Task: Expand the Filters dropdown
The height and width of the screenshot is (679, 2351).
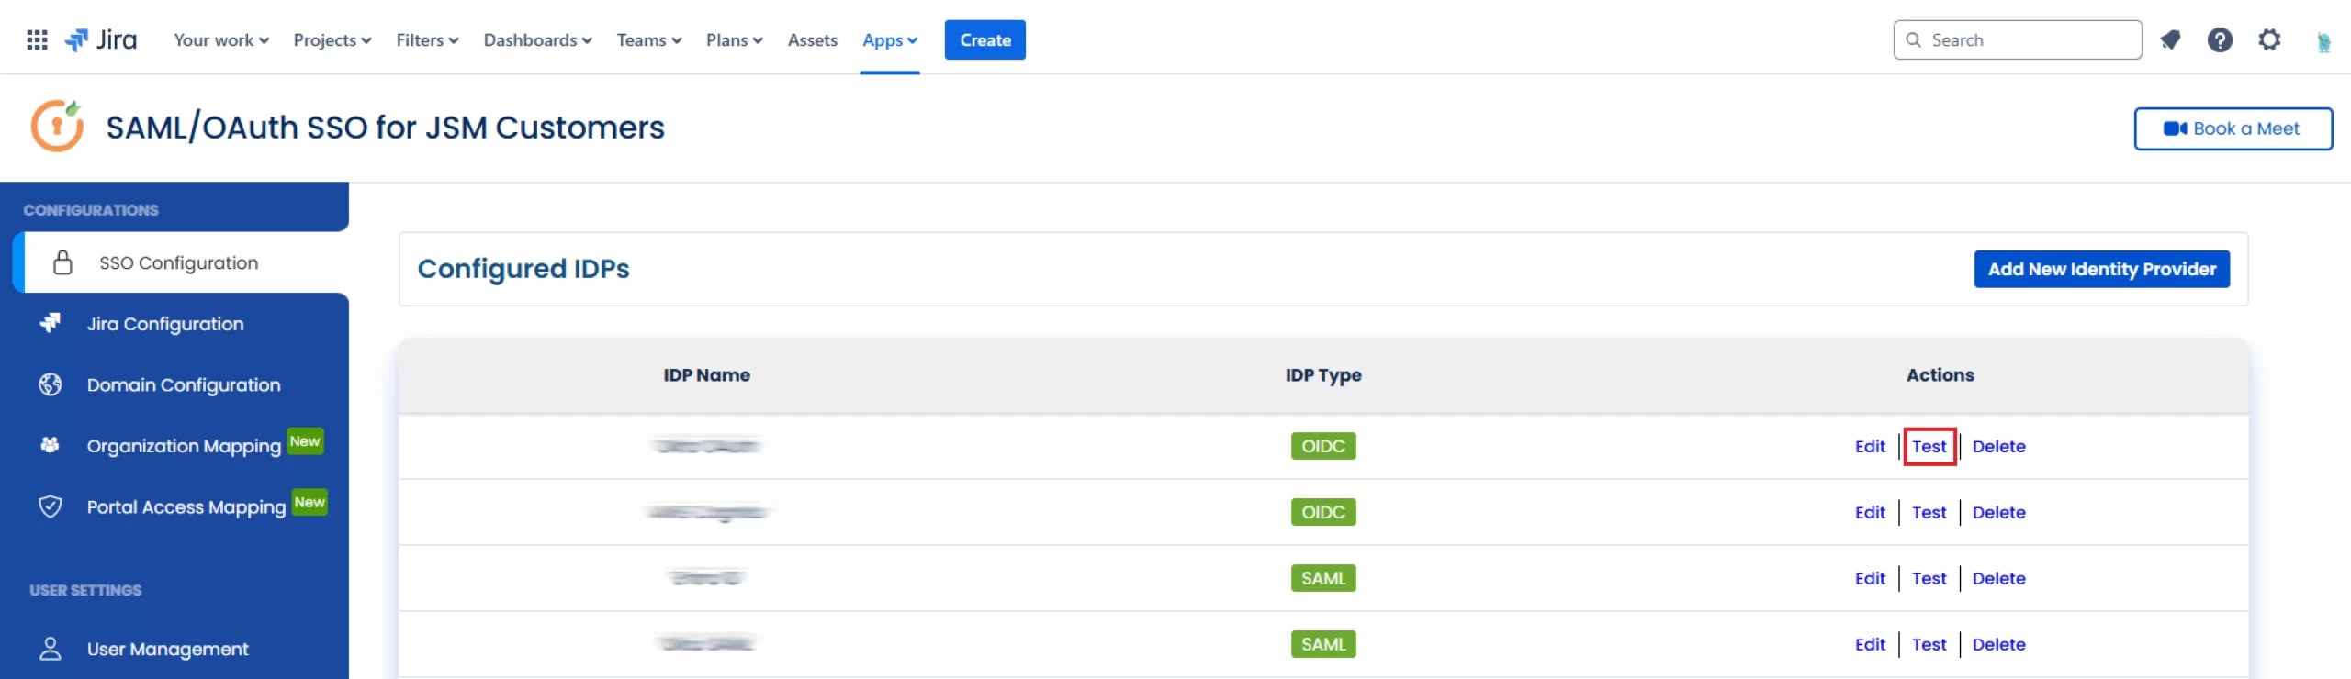Action: [x=427, y=39]
